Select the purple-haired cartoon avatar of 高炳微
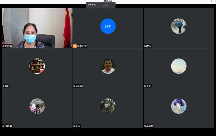 pyautogui.click(x=179, y=106)
